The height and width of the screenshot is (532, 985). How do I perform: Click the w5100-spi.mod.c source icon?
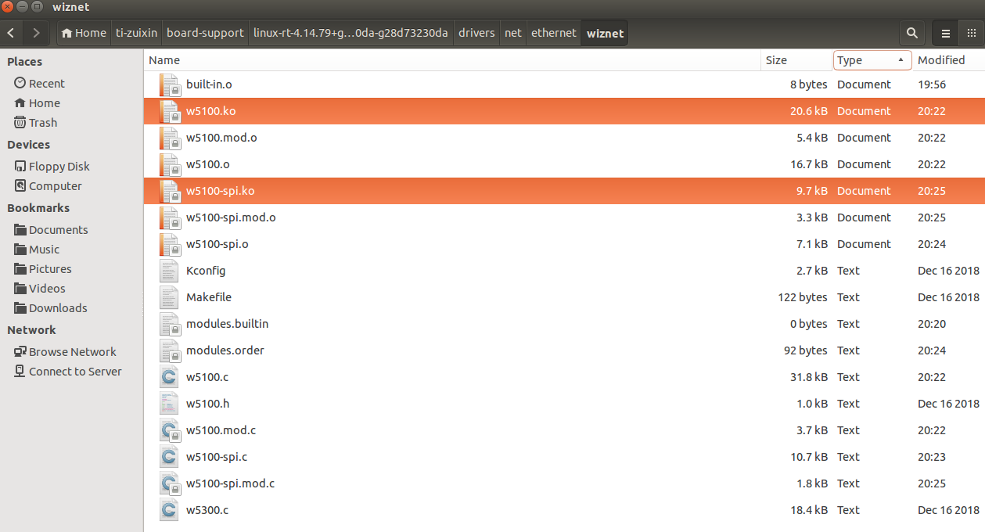click(169, 483)
